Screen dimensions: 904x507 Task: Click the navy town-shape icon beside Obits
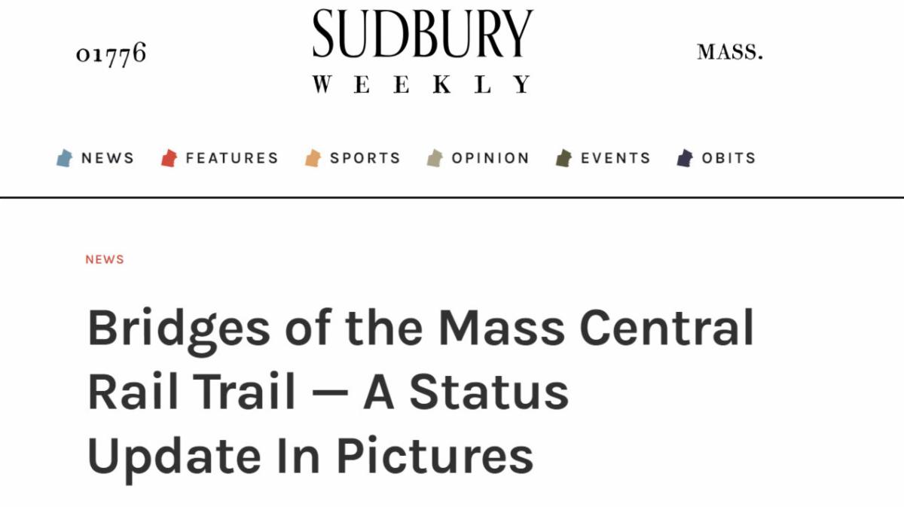[685, 158]
